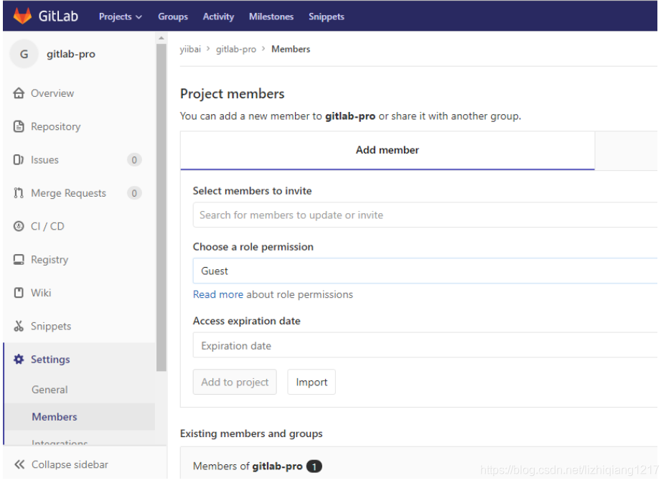Open Repository in the sidebar
Viewport: 666px width, 483px height.
tap(56, 126)
